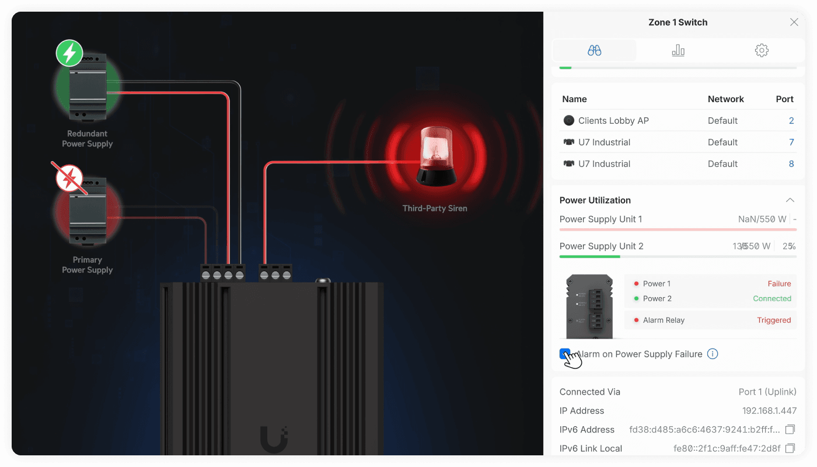Click the Name column header
The height and width of the screenshot is (467, 817).
pyautogui.click(x=574, y=99)
